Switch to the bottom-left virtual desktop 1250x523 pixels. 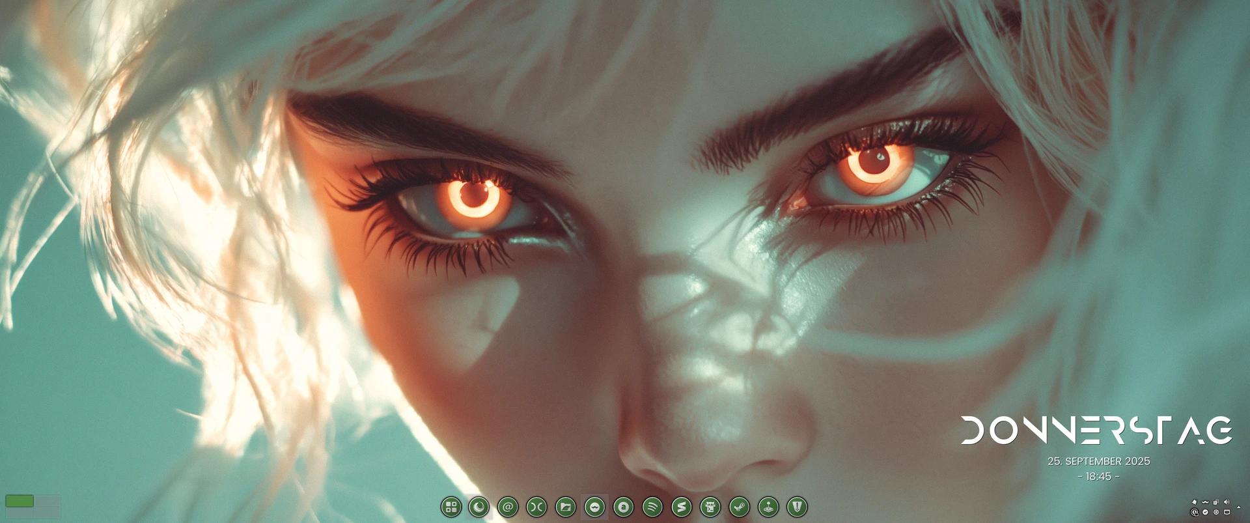(x=20, y=513)
